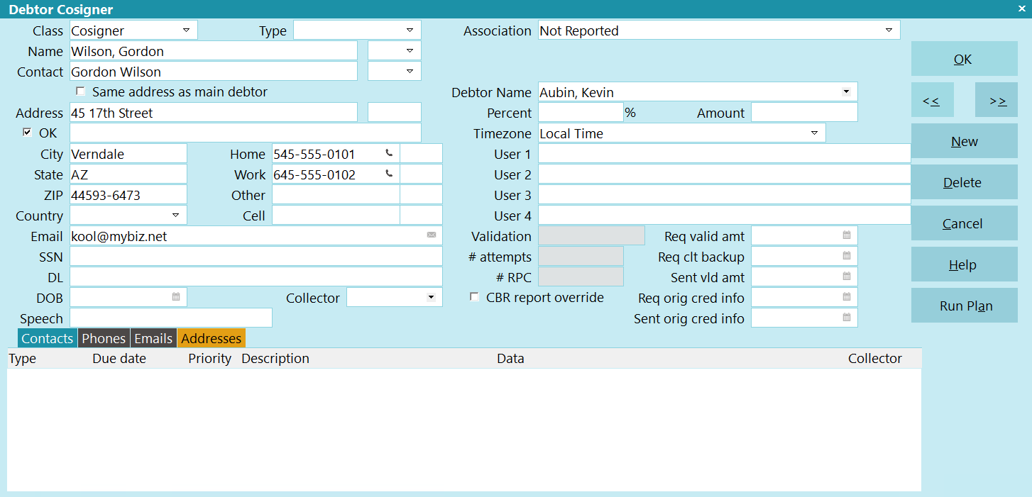
Task: Click the State field AZ
Action: click(x=128, y=174)
